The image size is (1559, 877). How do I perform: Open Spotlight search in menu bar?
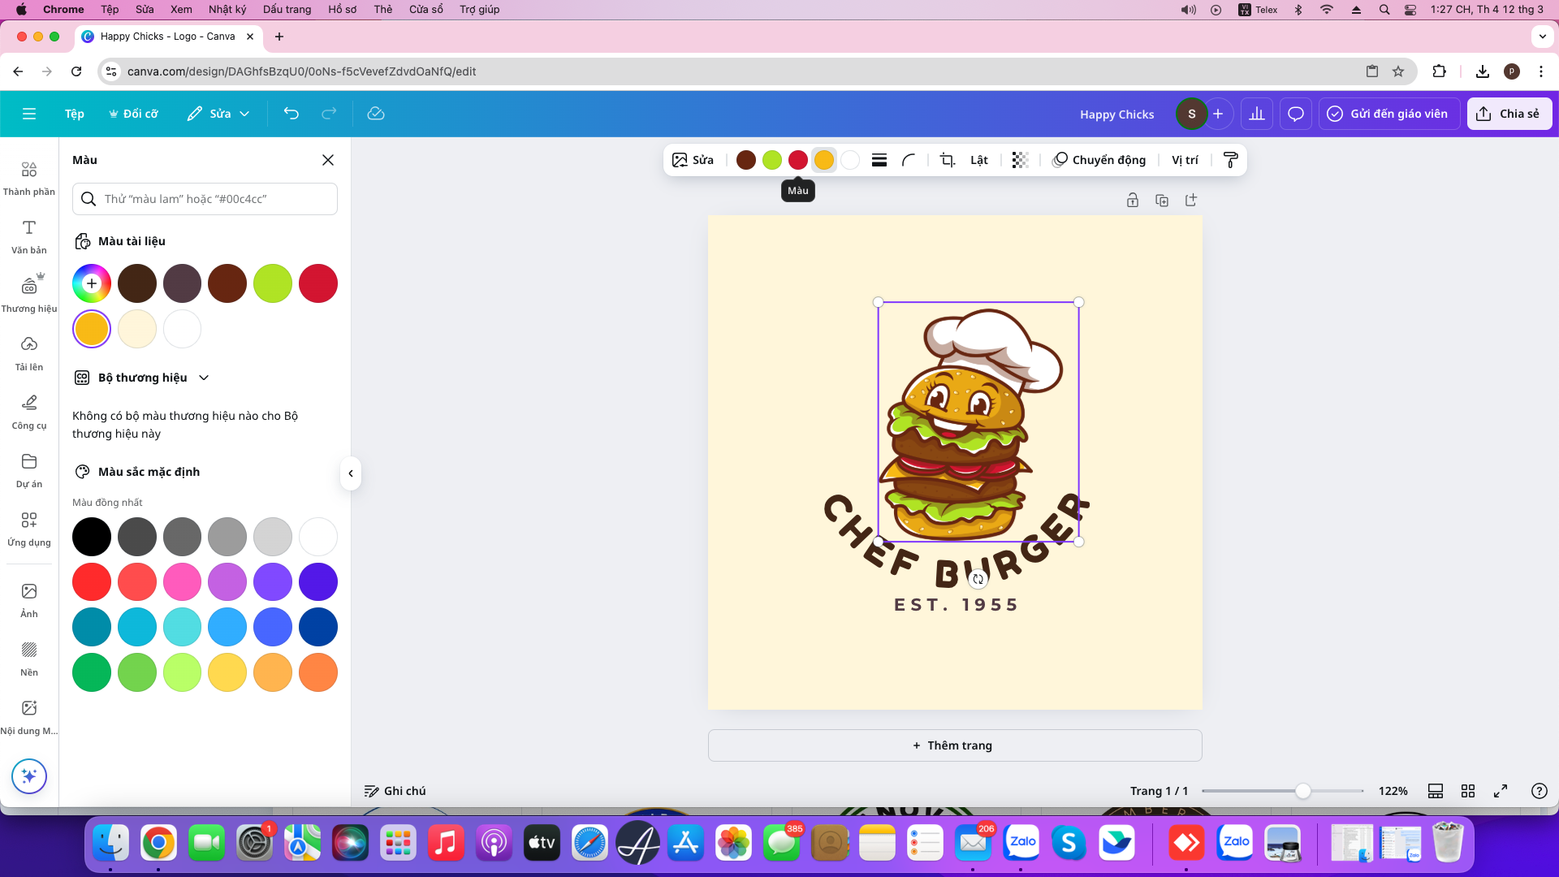[x=1384, y=10]
